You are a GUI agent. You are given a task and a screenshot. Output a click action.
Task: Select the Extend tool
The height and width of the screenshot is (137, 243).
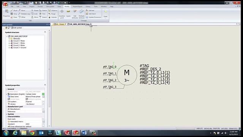click(43, 17)
